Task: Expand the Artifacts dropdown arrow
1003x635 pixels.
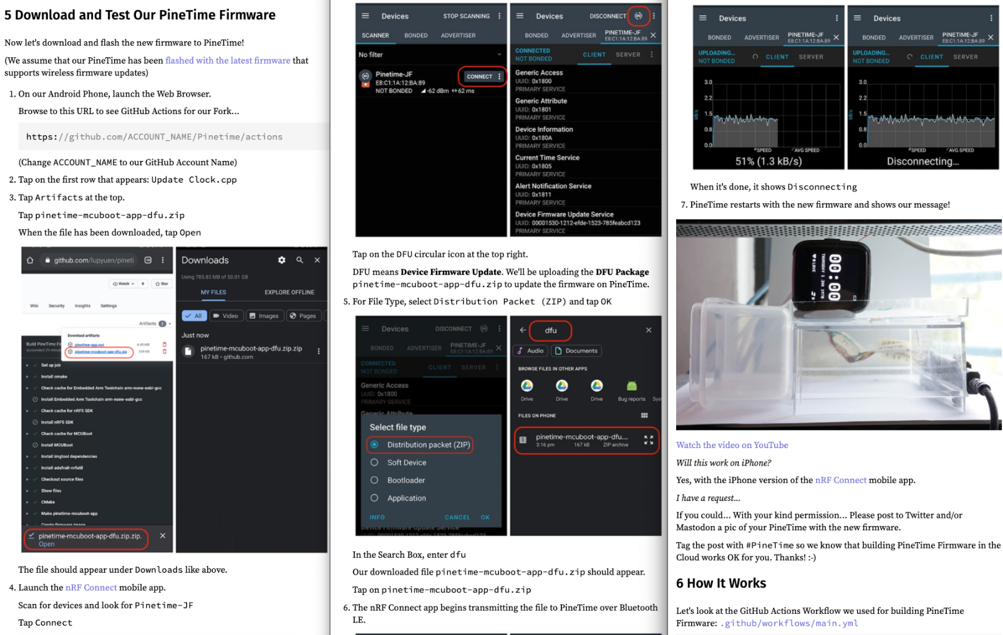Action: click(x=170, y=323)
